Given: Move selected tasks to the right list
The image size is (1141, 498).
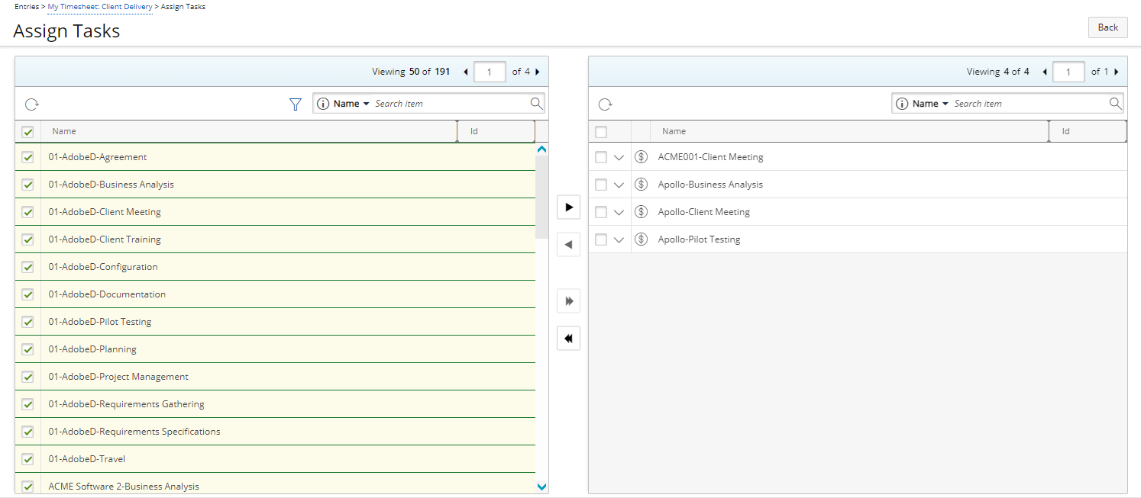Looking at the screenshot, I should [x=568, y=207].
